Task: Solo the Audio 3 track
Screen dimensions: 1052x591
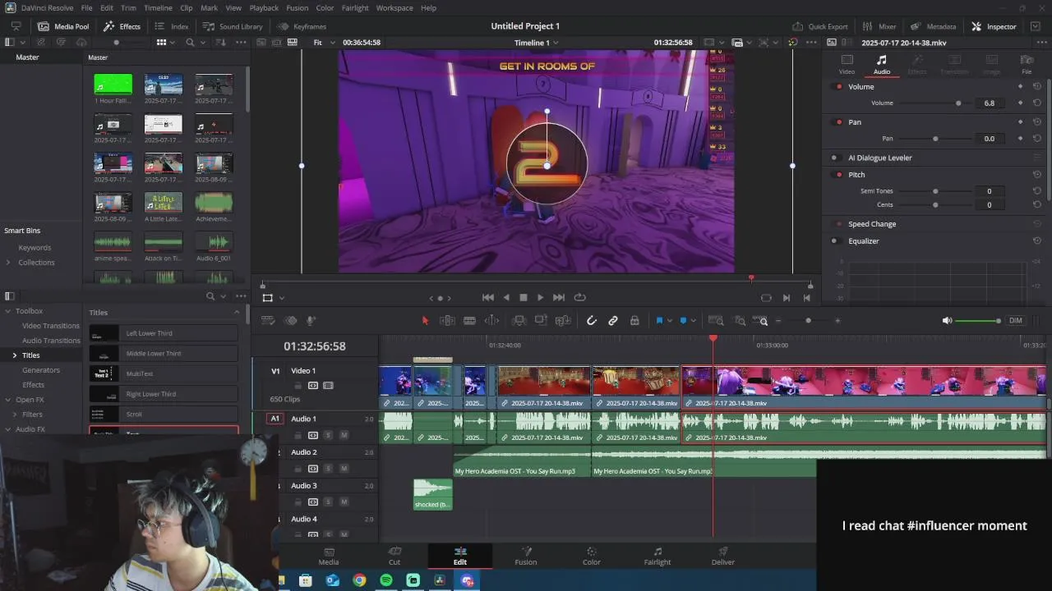Action: [x=328, y=502]
